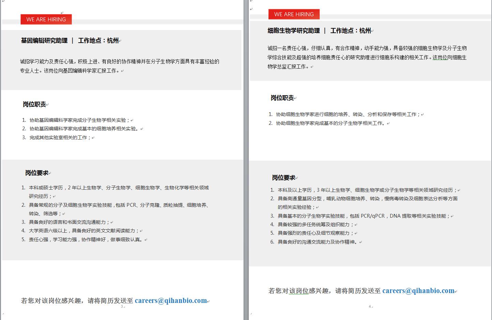492x320 pixels.
Task: Open careers@qihanbio.com link on left page
Action: [171, 301]
